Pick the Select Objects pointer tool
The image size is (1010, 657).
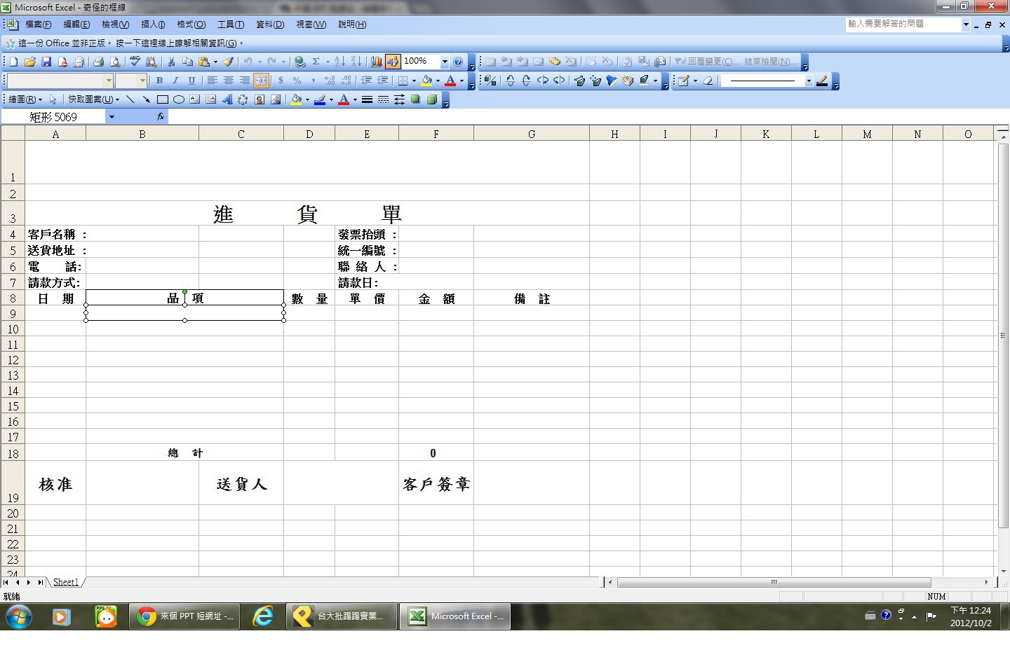[53, 99]
